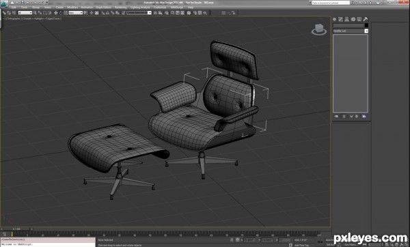Image resolution: width=410 pixels, height=247 pixels.
Task: Click the object color swatch in Modify panel
Action: pyautogui.click(x=366, y=25)
